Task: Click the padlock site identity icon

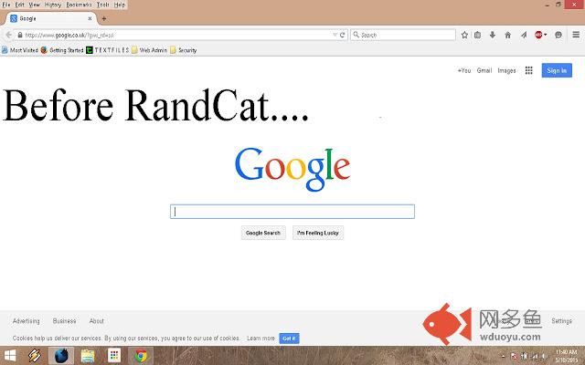Action: click(x=20, y=35)
